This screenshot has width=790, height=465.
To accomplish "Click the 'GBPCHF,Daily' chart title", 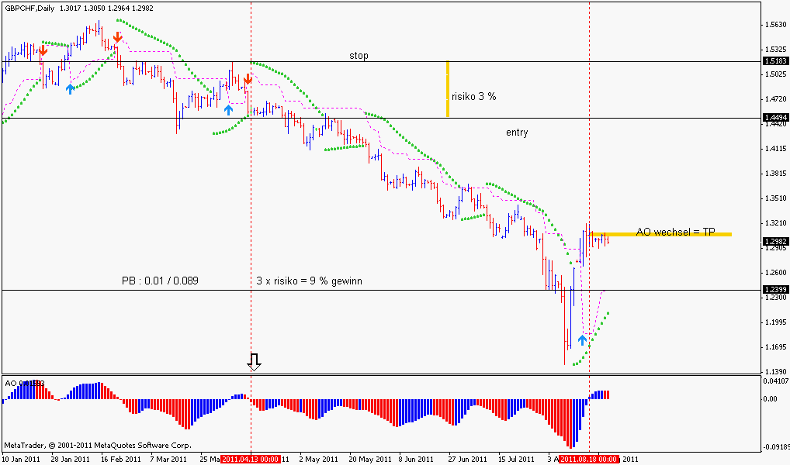I will pos(29,8).
